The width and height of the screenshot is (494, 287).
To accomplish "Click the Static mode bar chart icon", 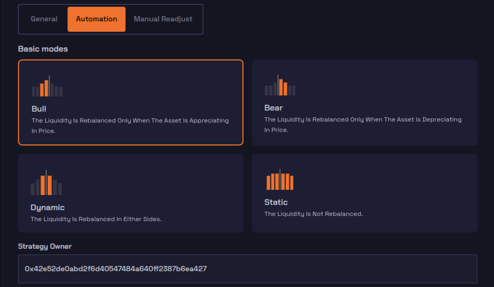I will pyautogui.click(x=280, y=180).
